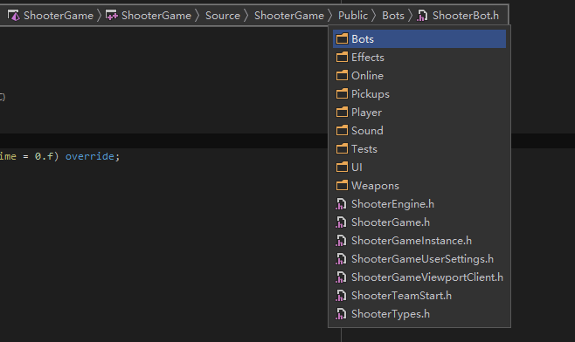This screenshot has width=575, height=342.
Task: Open ShooterTeamStart.h from the list
Action: [419, 296]
